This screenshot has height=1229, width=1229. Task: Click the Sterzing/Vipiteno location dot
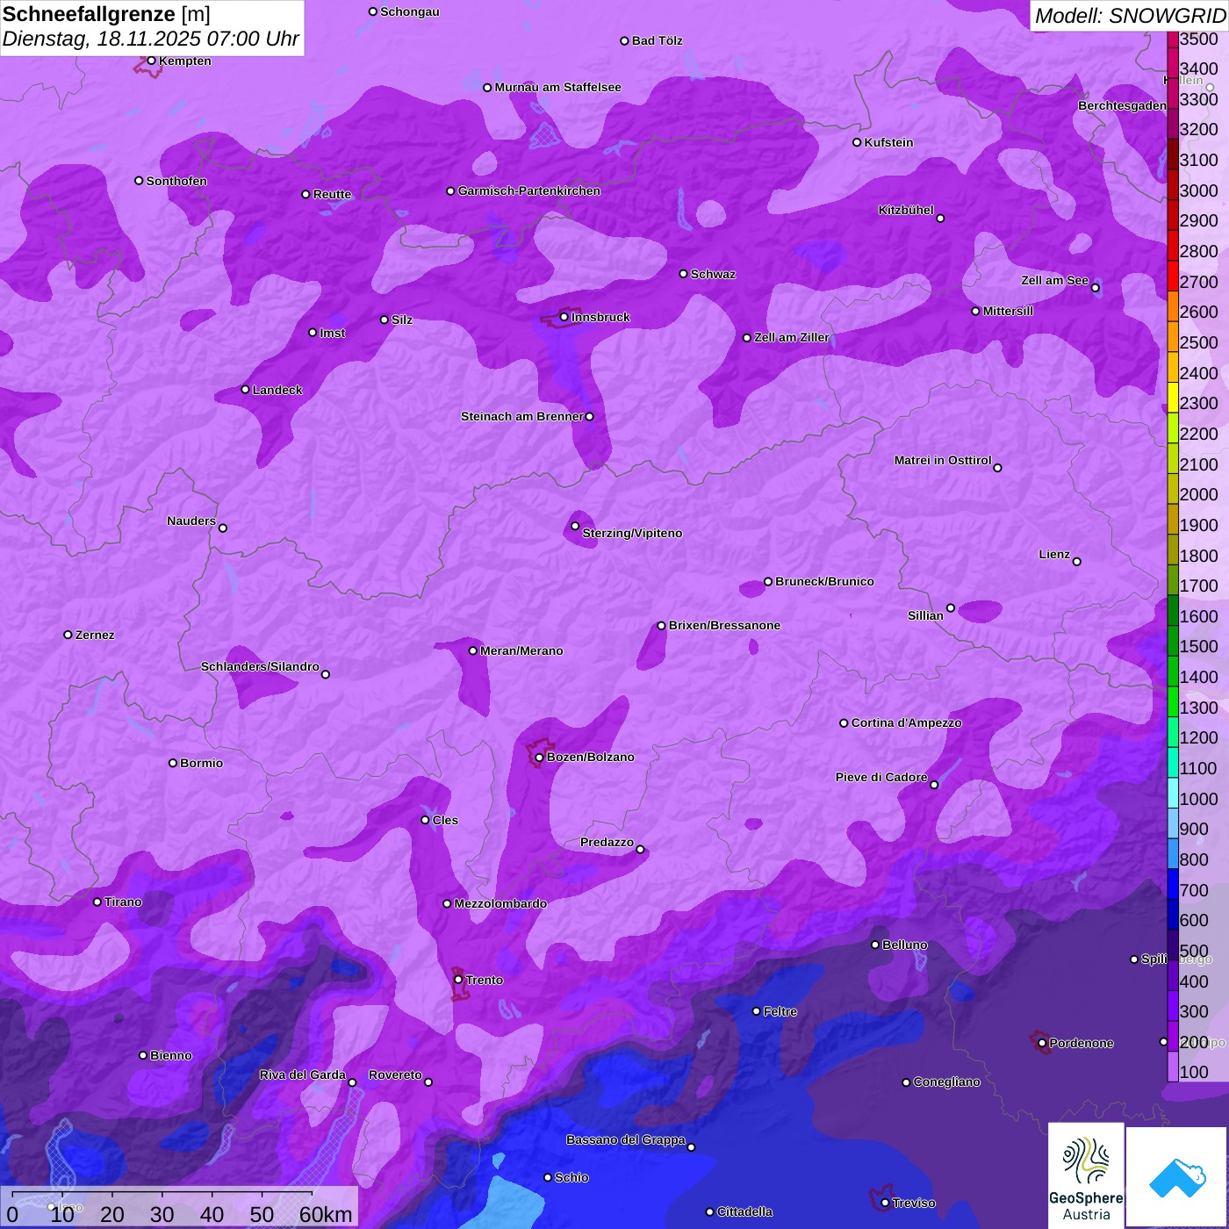pos(576,526)
